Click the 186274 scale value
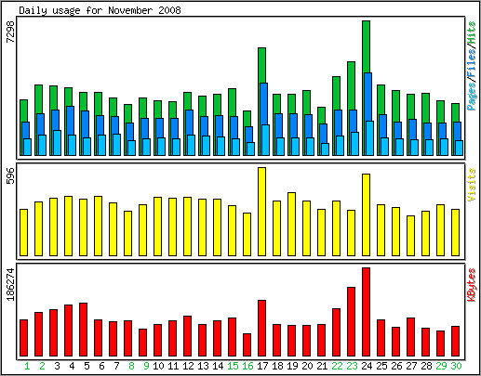 coord(10,284)
